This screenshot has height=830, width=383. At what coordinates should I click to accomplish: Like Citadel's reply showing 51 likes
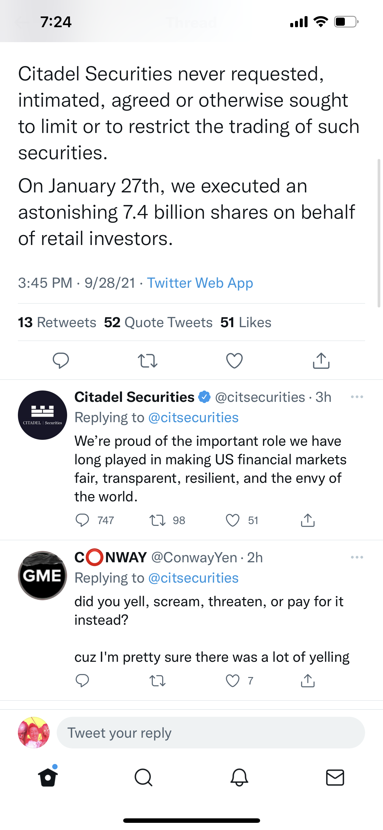[x=232, y=520]
